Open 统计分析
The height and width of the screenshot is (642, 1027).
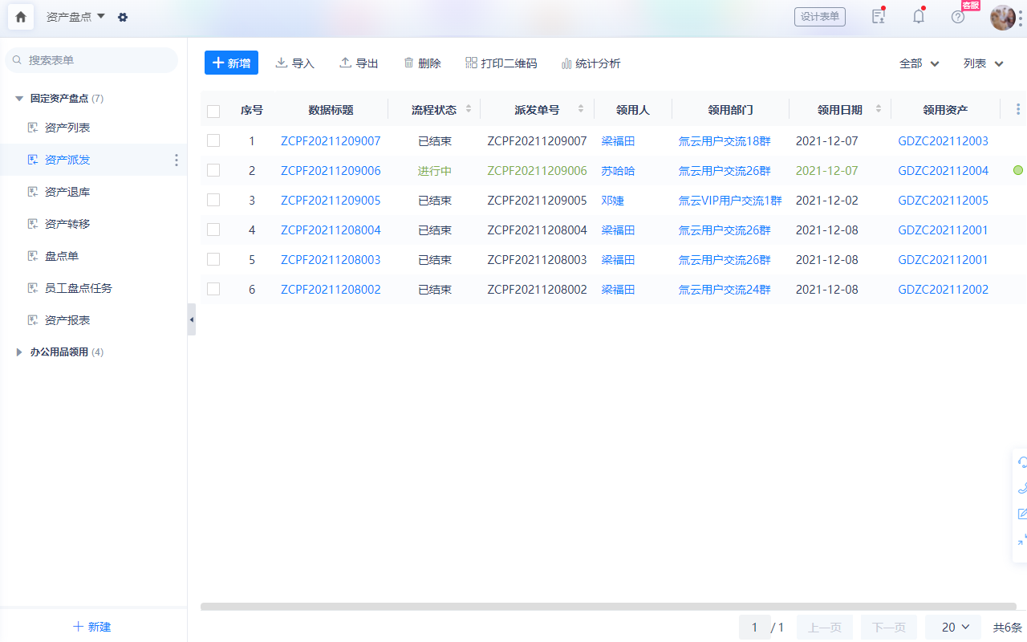click(x=591, y=63)
